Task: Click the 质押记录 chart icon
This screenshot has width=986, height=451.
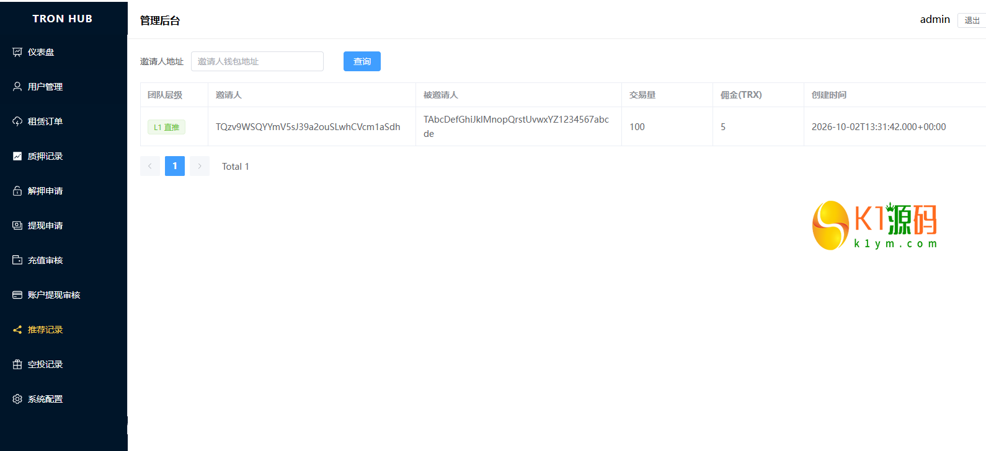Action: [x=17, y=156]
